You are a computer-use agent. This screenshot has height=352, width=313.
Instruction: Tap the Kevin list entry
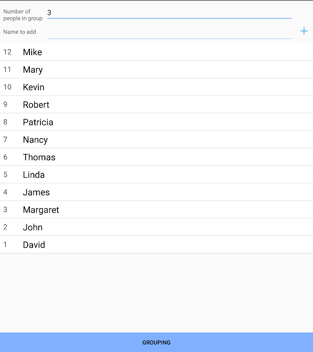(x=34, y=87)
